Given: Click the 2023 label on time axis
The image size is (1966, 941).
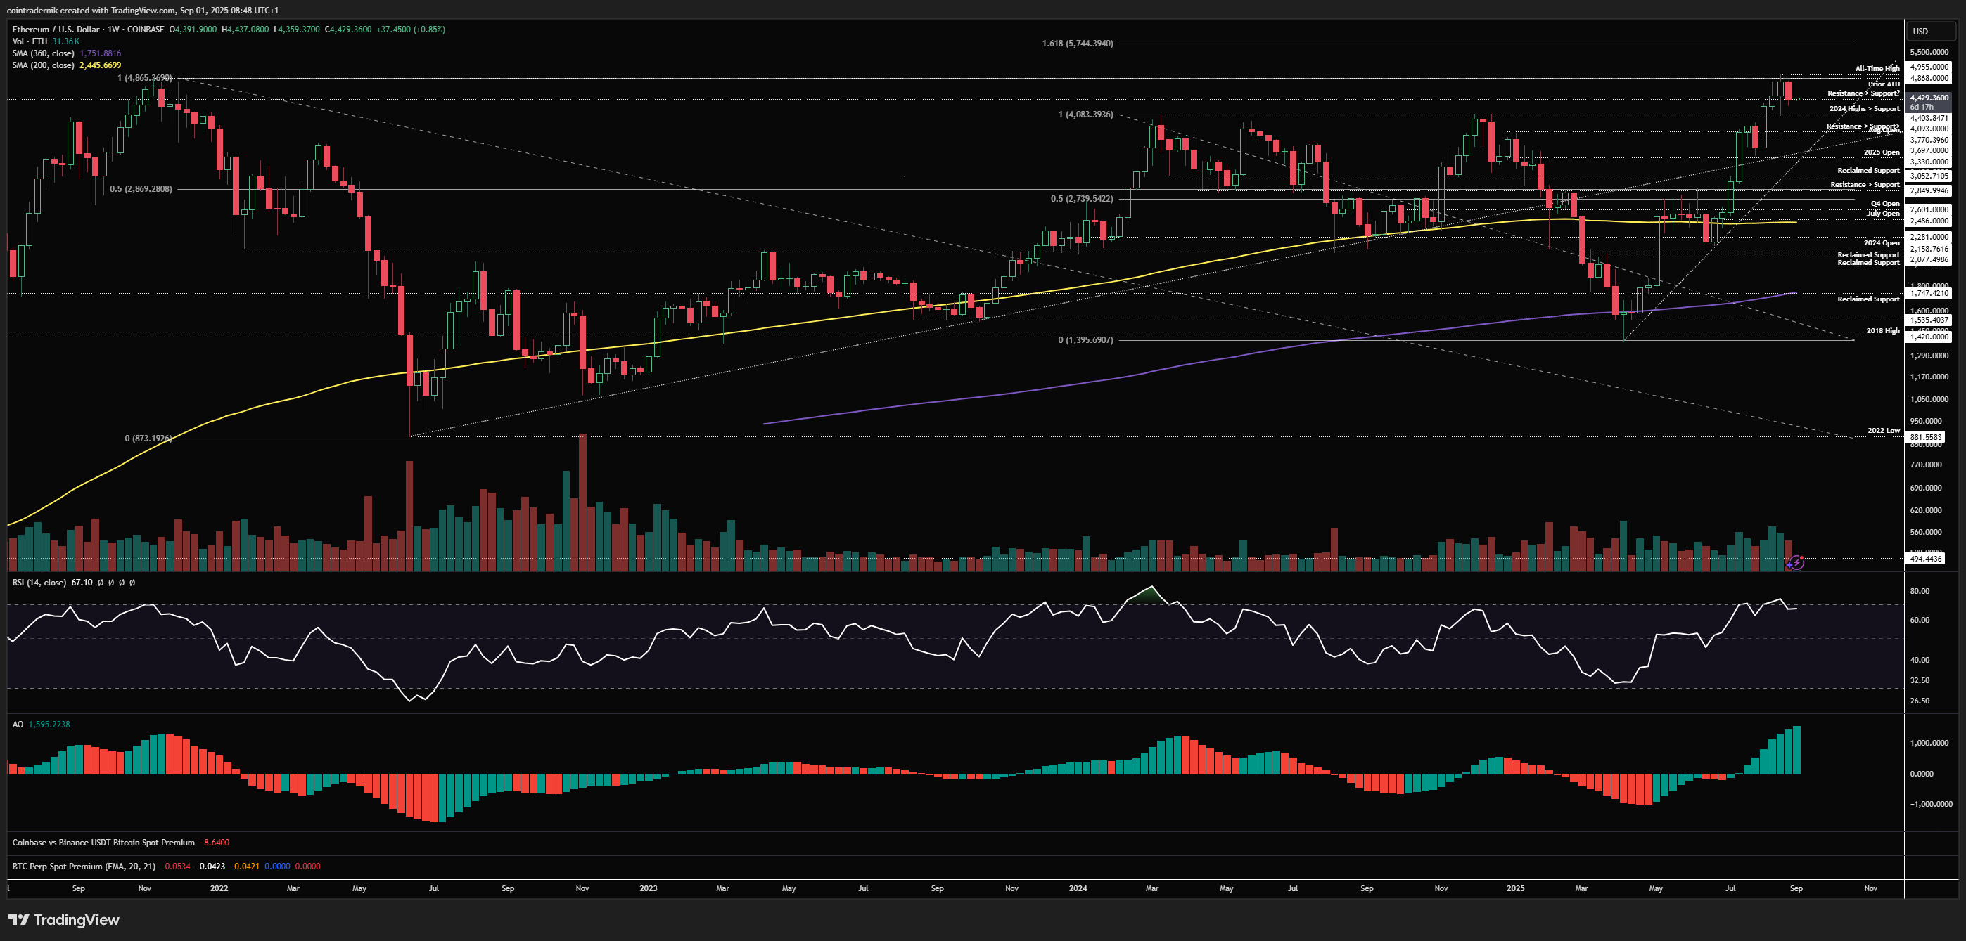Looking at the screenshot, I should tap(648, 888).
